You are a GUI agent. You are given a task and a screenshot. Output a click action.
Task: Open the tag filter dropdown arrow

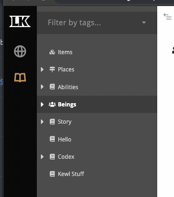pos(144,22)
